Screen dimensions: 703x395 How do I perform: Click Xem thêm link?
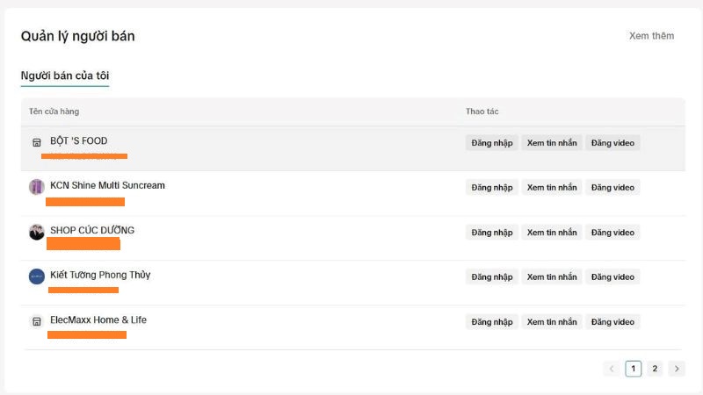click(651, 36)
